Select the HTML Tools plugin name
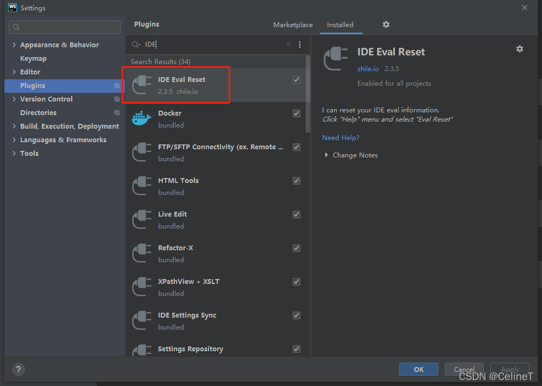Viewport: 542px width, 386px height. tap(178, 181)
